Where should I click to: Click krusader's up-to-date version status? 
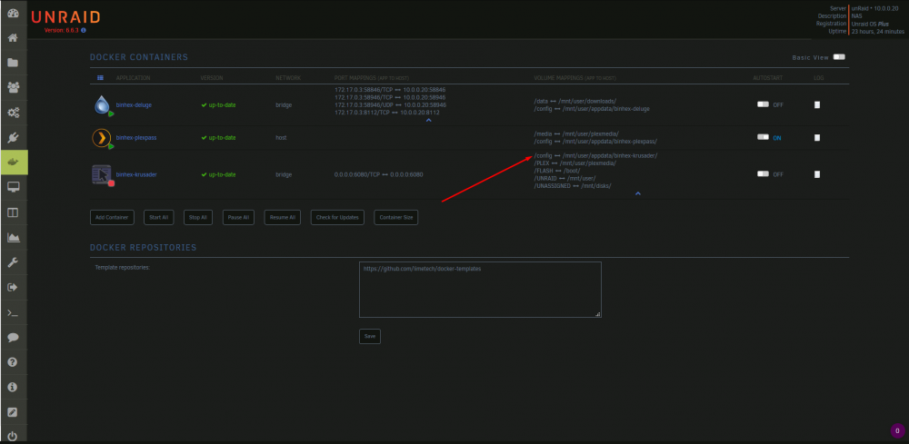[218, 174]
